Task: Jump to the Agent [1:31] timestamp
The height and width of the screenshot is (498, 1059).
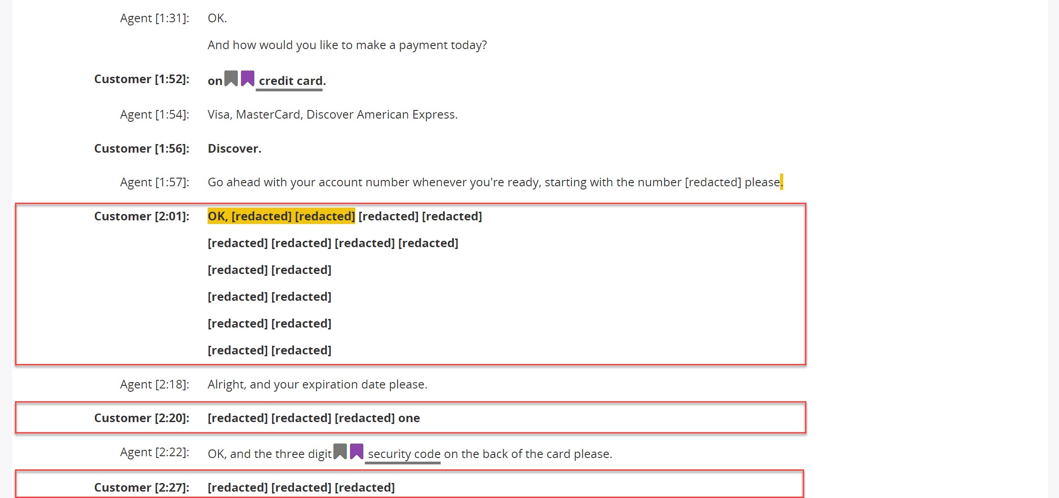Action: tap(154, 18)
